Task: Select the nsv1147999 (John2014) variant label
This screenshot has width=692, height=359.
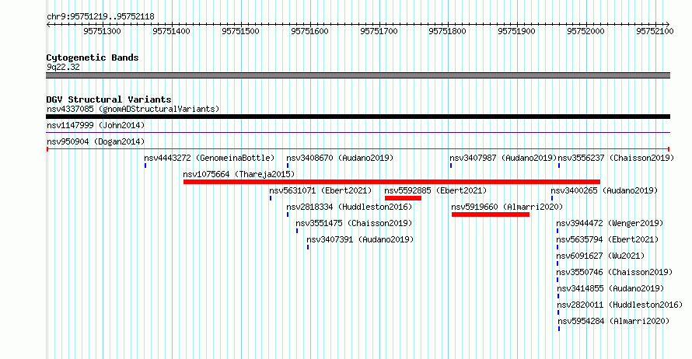Action: coord(96,125)
